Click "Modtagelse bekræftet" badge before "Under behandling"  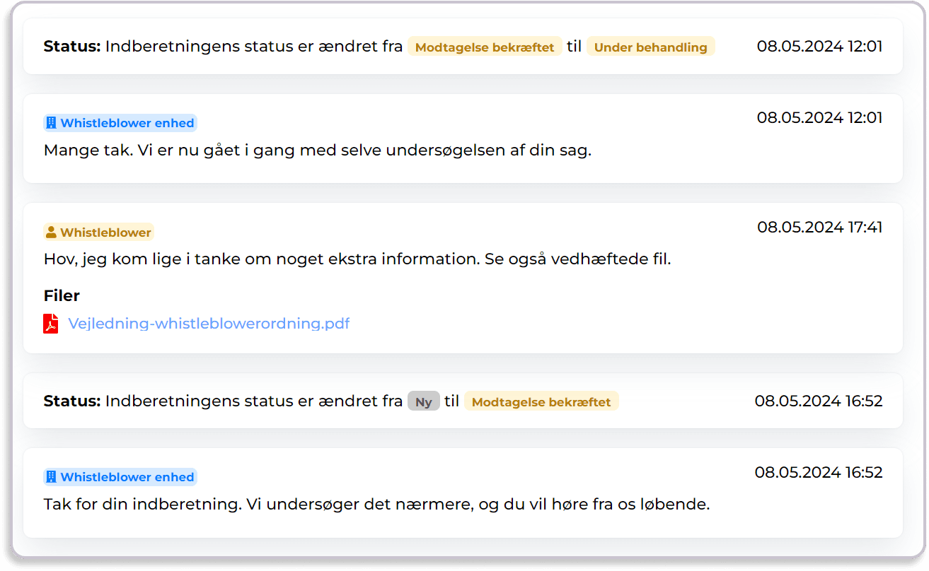[x=485, y=47]
